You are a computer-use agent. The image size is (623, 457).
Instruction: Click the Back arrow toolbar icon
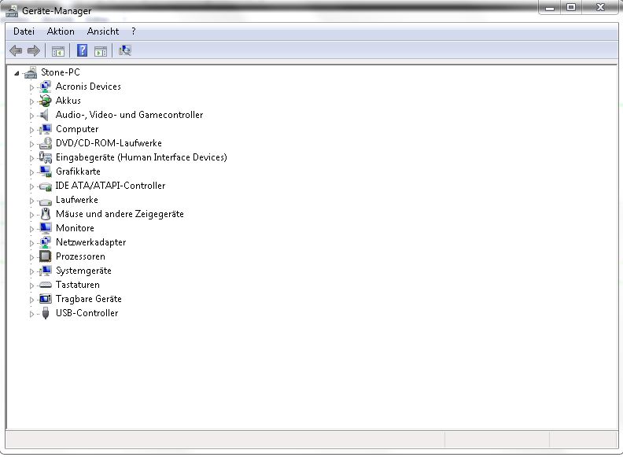16,51
